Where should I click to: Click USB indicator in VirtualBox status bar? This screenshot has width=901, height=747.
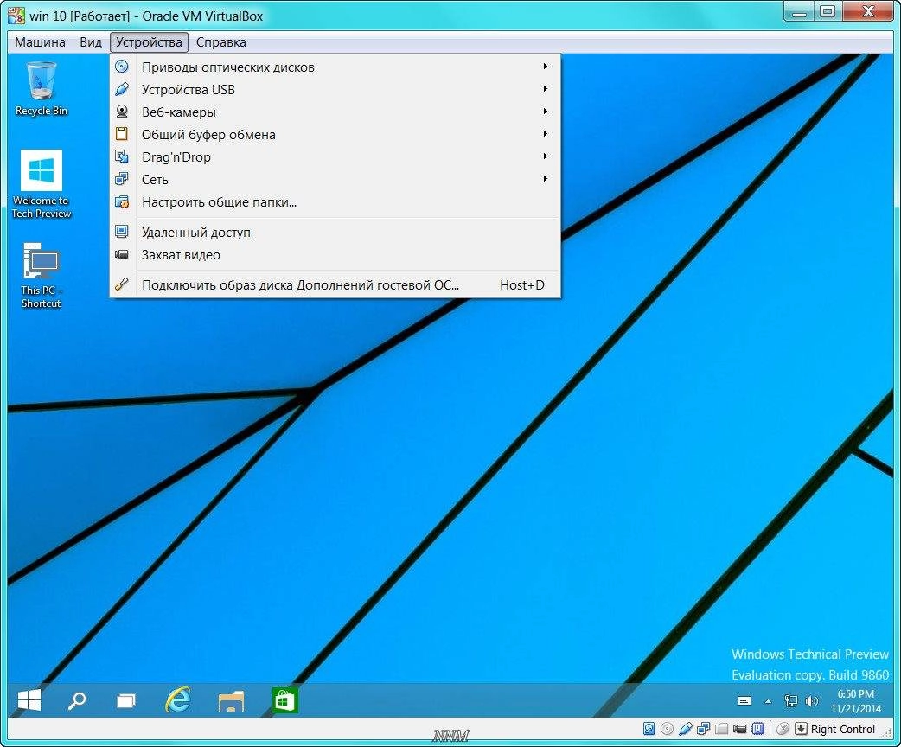click(x=685, y=729)
